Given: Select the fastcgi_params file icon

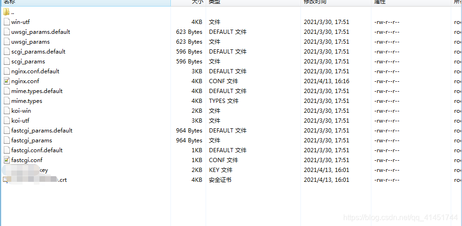Looking at the screenshot, I should 7,140.
